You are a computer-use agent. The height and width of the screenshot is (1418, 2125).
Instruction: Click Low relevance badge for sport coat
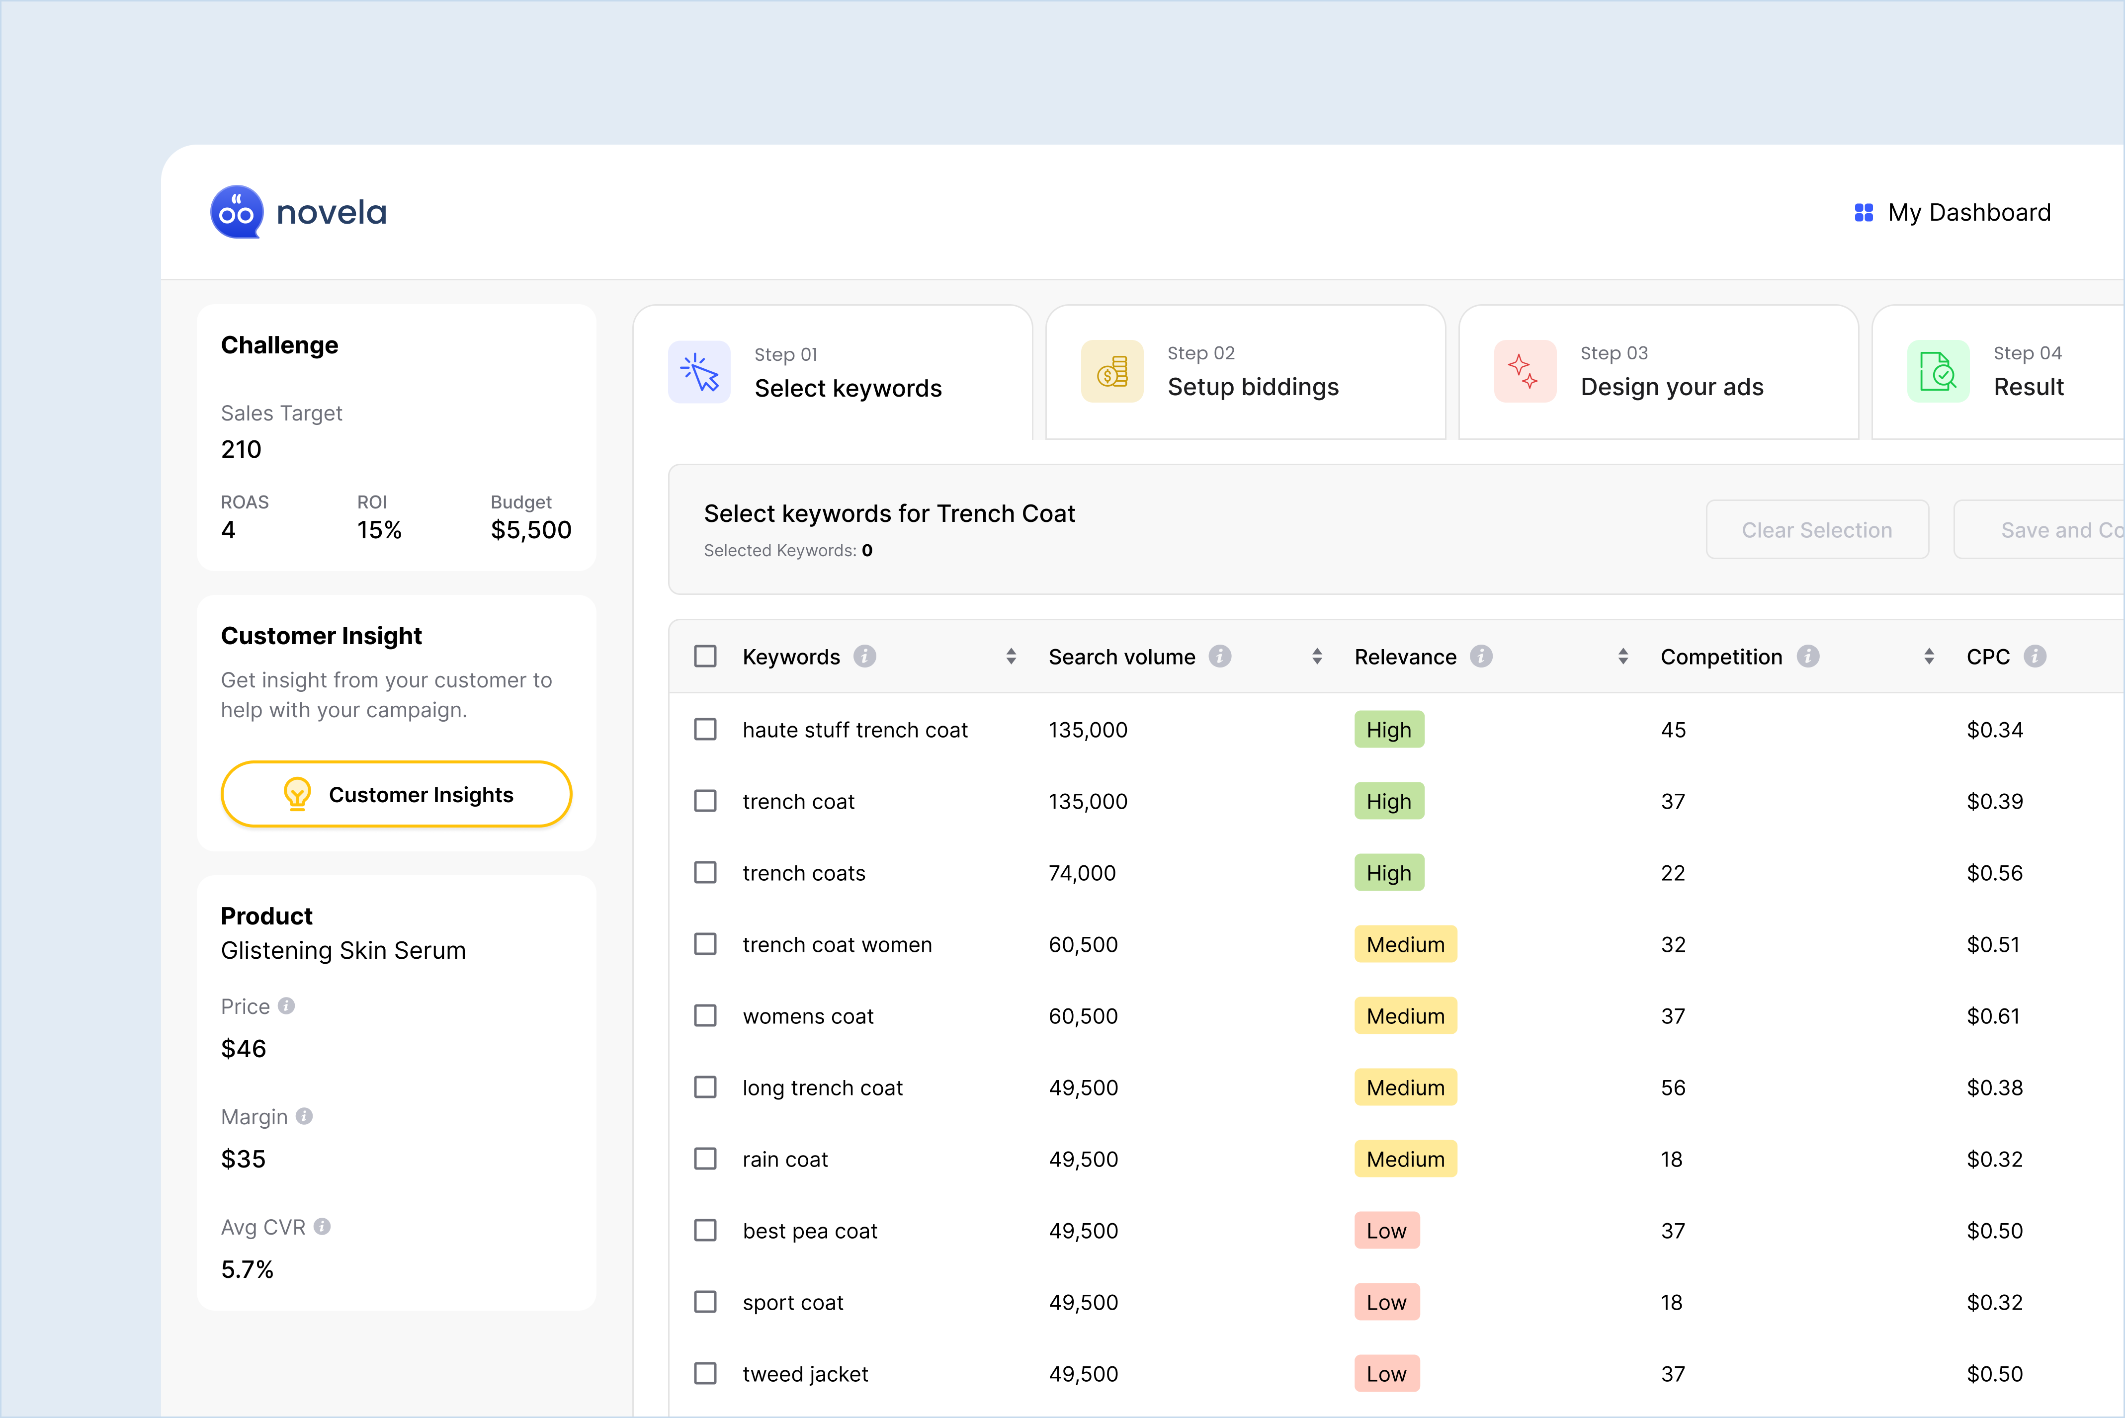click(1386, 1302)
